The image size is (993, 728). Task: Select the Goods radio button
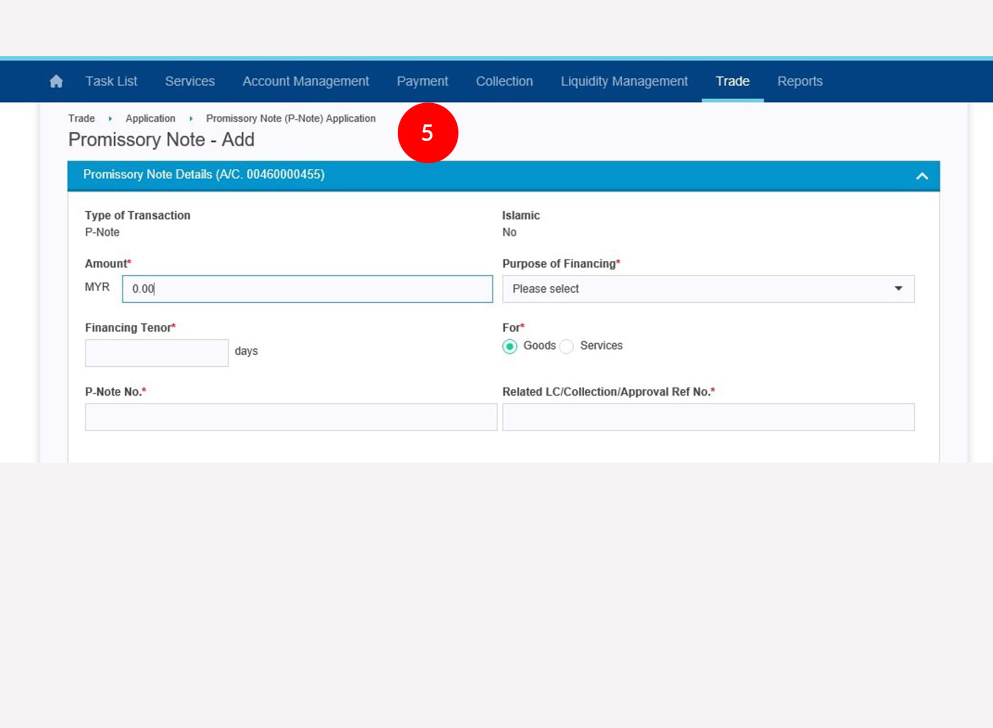510,346
